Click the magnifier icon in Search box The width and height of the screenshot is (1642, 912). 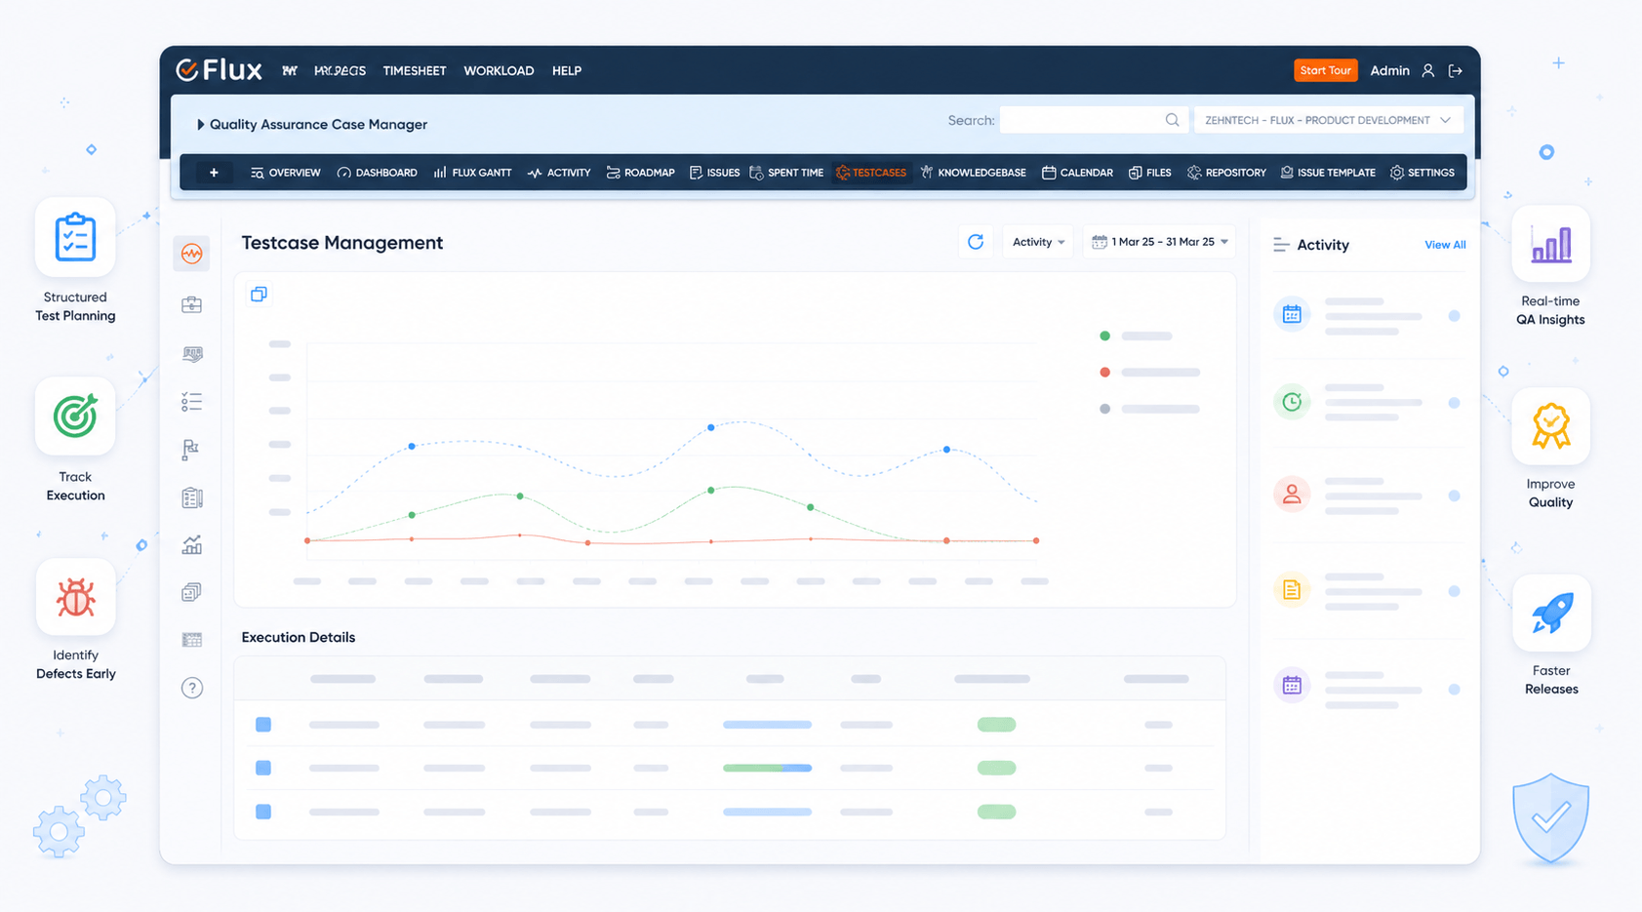(1172, 120)
